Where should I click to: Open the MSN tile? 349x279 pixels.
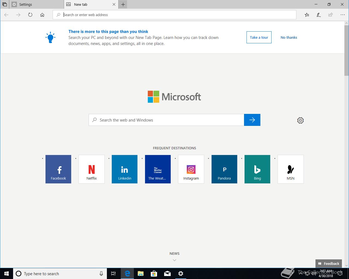pos(291,169)
